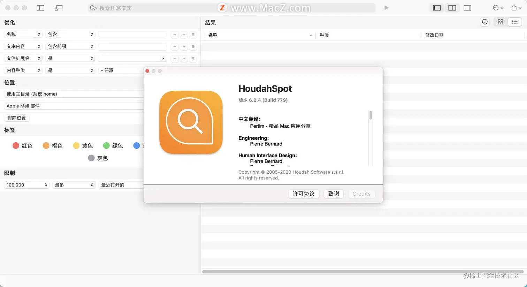The height and width of the screenshot is (287, 527).
Task: Select 使用主目录 (系统 home) location
Action: click(x=74, y=94)
